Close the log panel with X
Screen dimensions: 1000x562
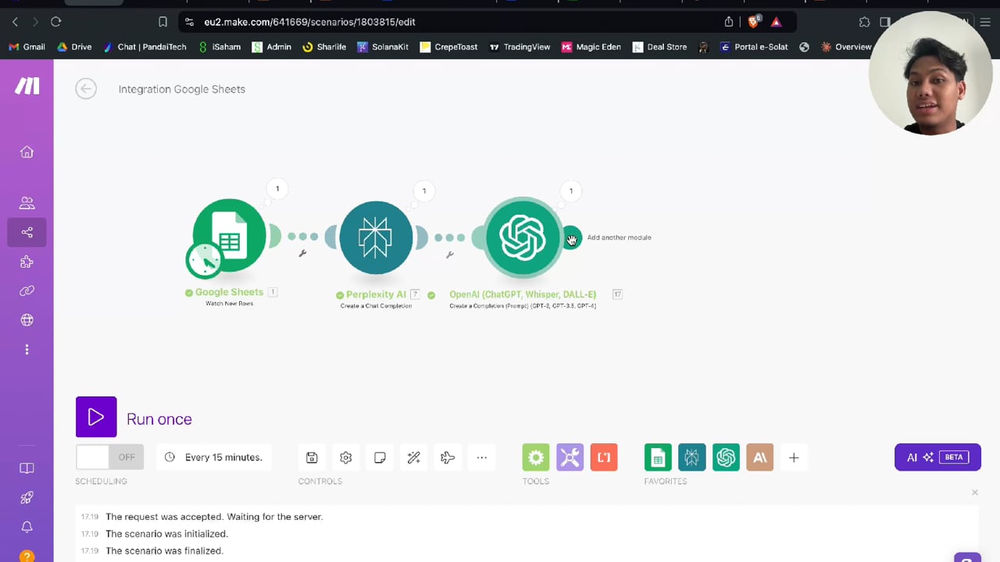click(x=975, y=493)
